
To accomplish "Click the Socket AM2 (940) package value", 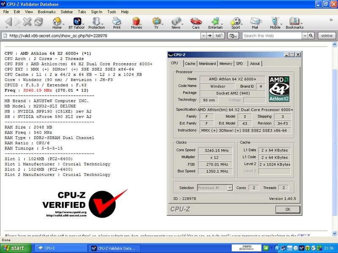I will [x=233, y=93].
